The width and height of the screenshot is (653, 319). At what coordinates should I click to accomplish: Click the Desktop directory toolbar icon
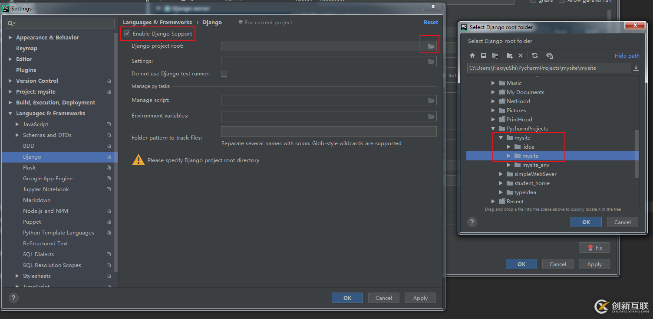tap(483, 55)
